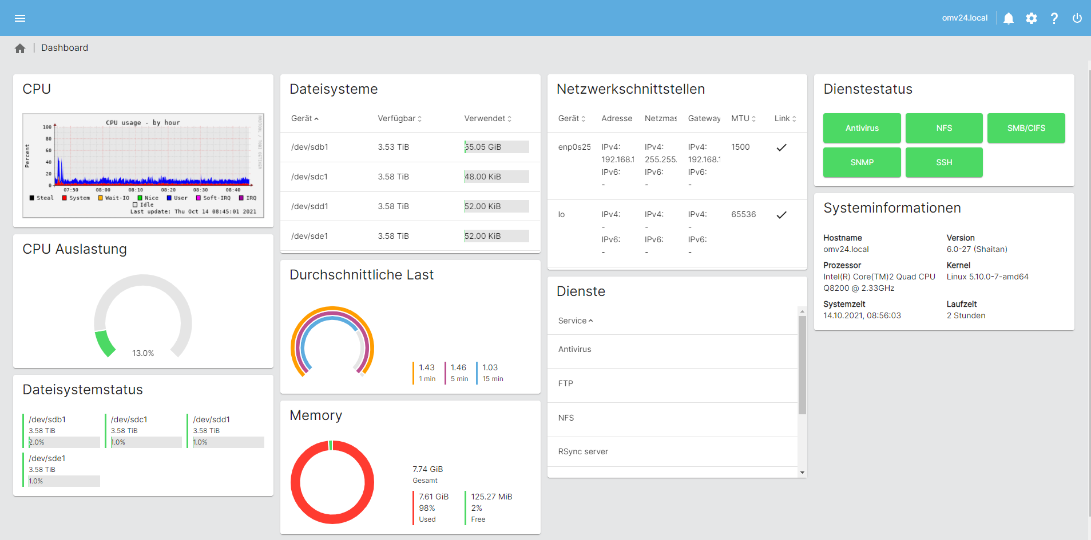Click /dev/sde1 in Dateisystemstatus

tap(47, 458)
